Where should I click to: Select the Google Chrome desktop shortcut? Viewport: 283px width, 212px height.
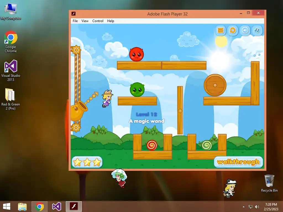[x=11, y=42]
